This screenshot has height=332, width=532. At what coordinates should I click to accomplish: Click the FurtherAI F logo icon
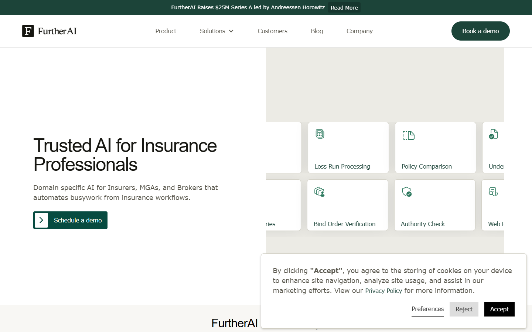click(28, 31)
